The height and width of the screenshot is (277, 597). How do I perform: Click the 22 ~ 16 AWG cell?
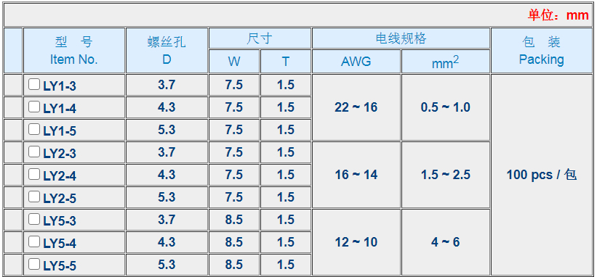356,107
